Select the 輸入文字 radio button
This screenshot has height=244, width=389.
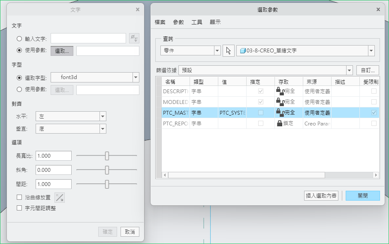(19, 39)
